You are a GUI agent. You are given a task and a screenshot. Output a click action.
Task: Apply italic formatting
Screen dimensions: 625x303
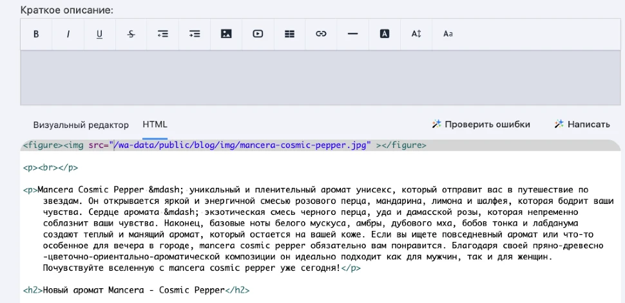[x=68, y=34]
